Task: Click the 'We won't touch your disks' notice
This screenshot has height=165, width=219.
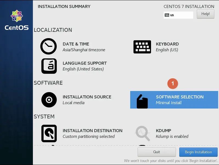Action: 171,161
